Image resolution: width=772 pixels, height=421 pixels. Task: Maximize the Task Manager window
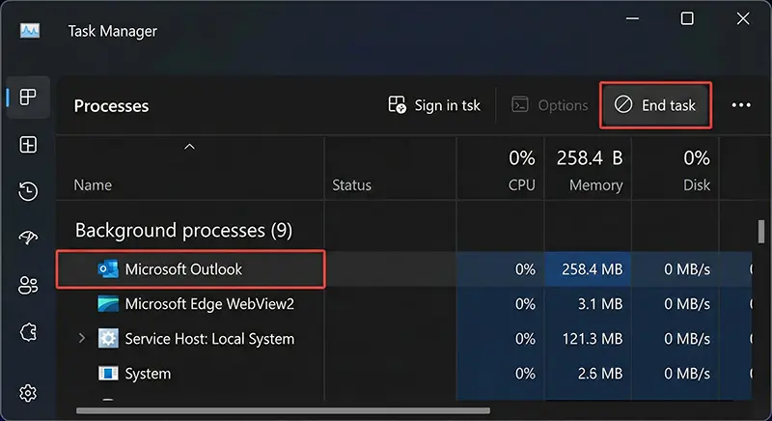(x=687, y=18)
